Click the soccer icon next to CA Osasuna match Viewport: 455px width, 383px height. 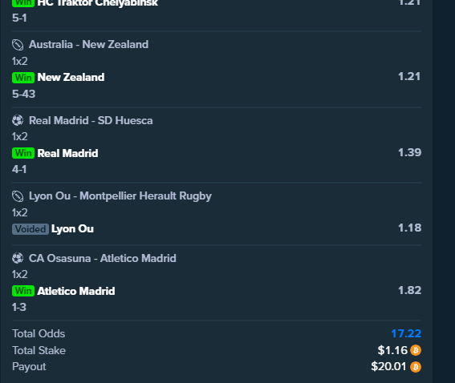[x=18, y=258]
